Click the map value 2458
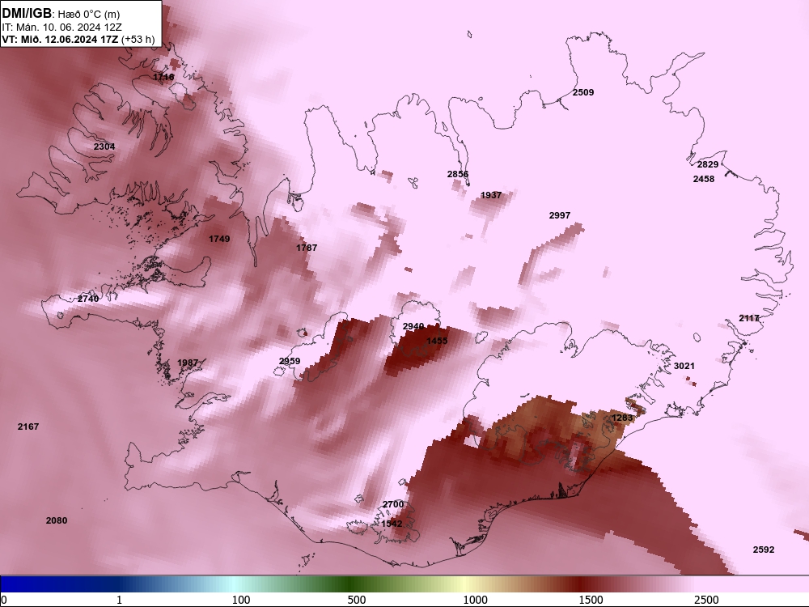 704,179
